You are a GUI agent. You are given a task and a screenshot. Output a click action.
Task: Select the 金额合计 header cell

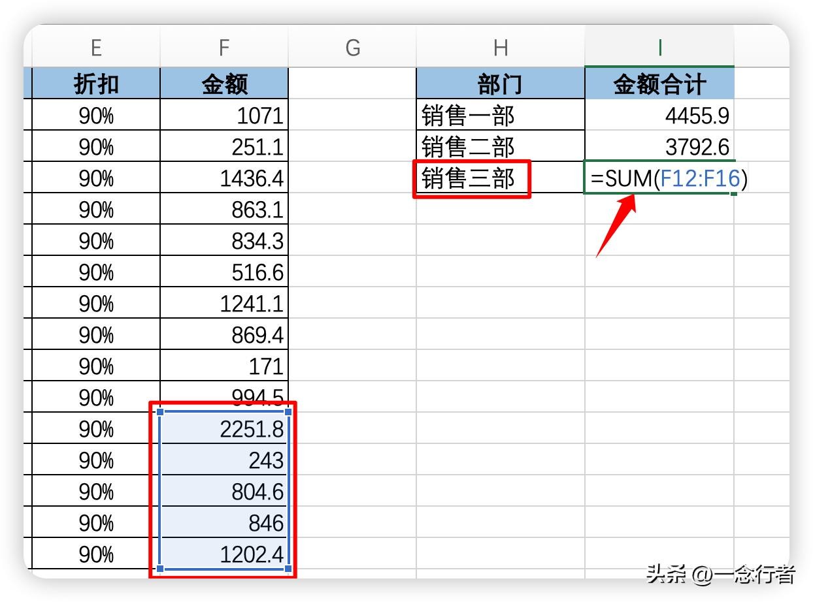click(659, 84)
